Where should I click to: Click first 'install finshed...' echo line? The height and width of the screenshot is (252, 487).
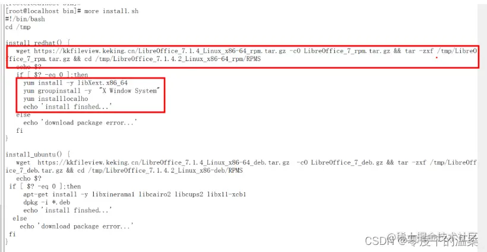(67, 107)
